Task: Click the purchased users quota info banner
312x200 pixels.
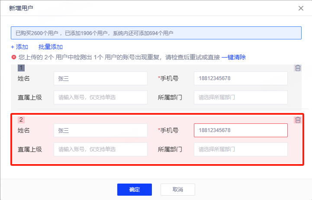Action: coord(156,33)
